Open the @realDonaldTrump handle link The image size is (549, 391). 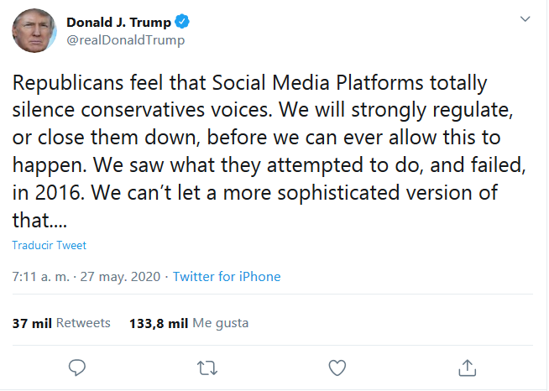[x=125, y=40]
